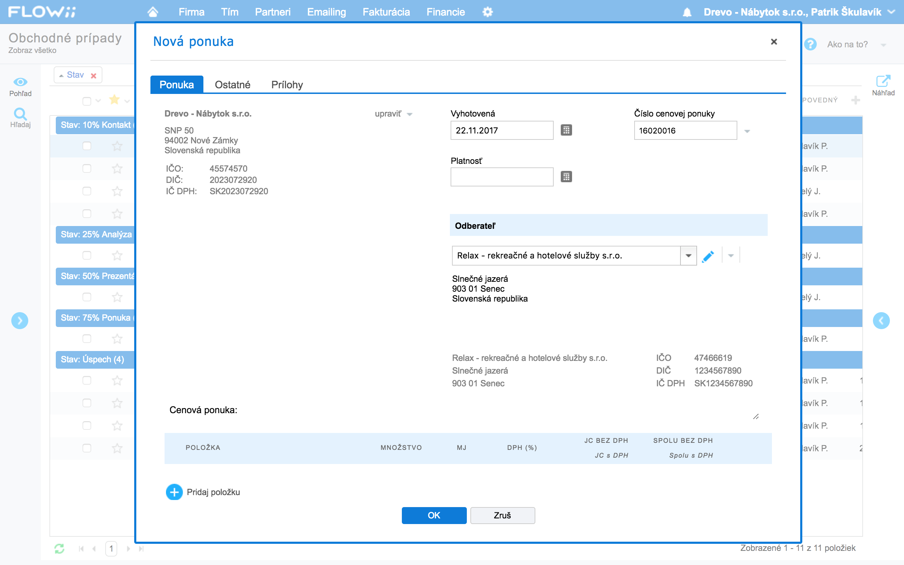Open Náhľad preview icon on right
Image resolution: width=904 pixels, height=565 pixels.
[x=883, y=81]
